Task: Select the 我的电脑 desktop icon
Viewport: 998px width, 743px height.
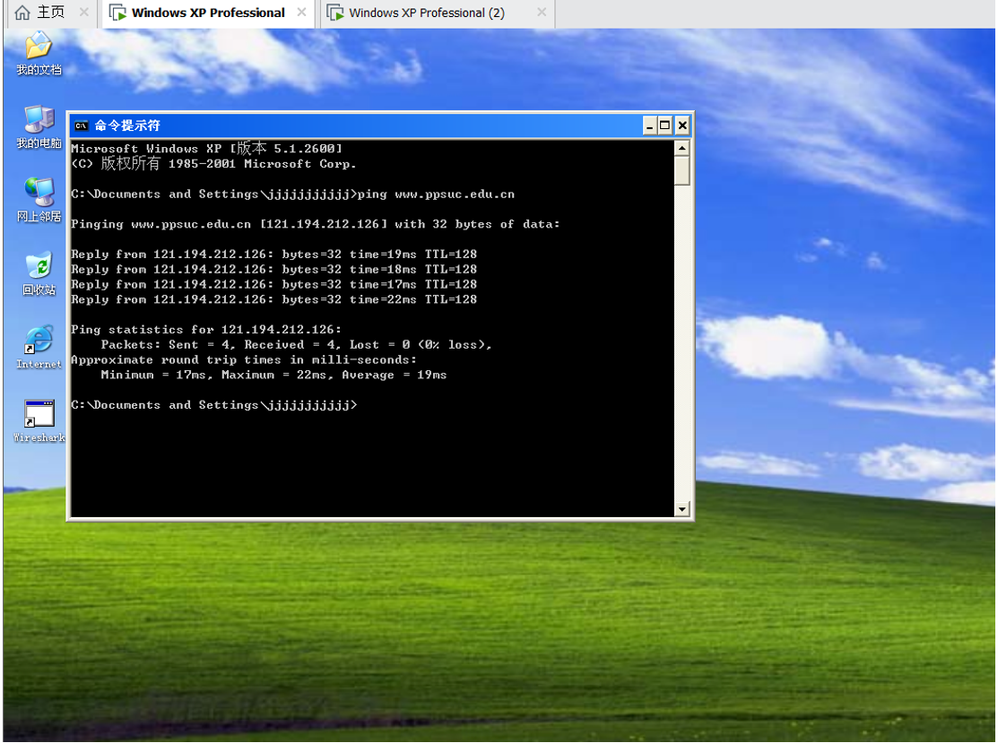Action: (x=39, y=127)
